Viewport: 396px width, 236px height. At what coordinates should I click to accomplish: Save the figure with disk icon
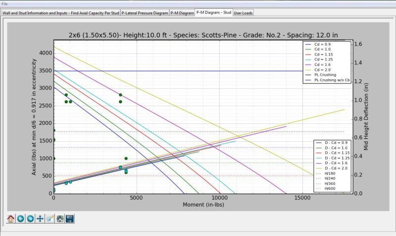(70, 219)
